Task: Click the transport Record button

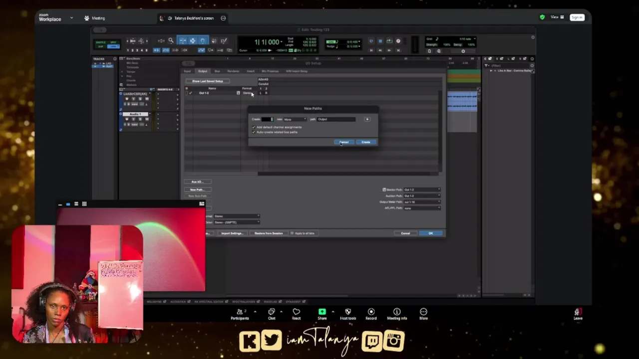Action: [x=398, y=41]
